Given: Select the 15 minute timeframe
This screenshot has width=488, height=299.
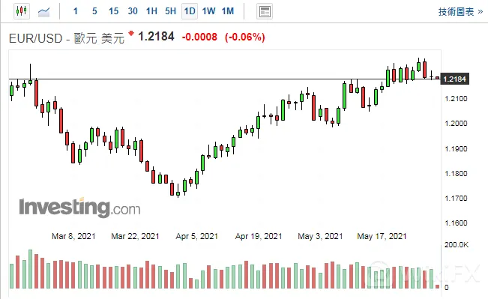Looking at the screenshot, I should pyautogui.click(x=114, y=11).
